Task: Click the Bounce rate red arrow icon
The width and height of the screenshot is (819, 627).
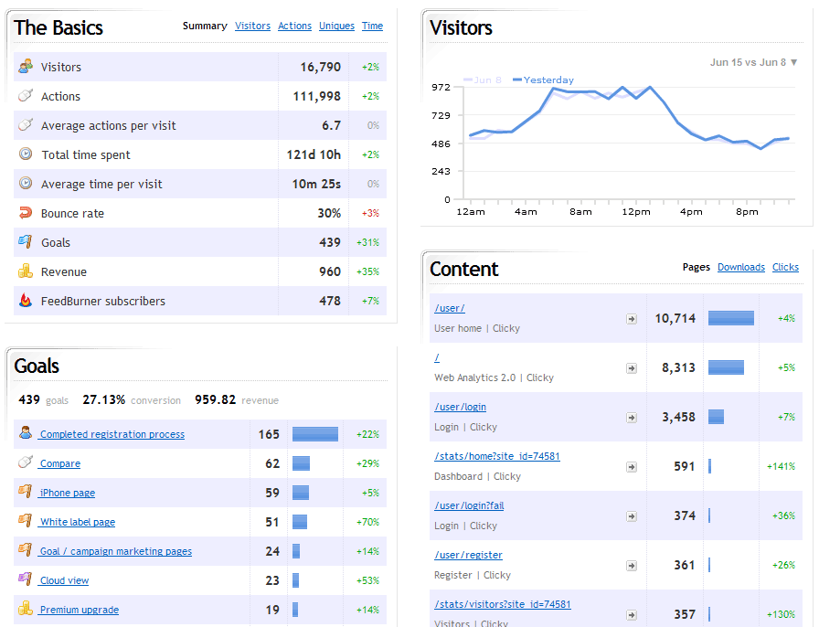Action: tap(26, 213)
